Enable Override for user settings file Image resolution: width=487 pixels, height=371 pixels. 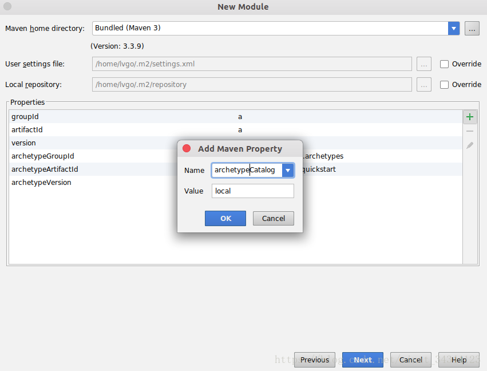point(445,64)
